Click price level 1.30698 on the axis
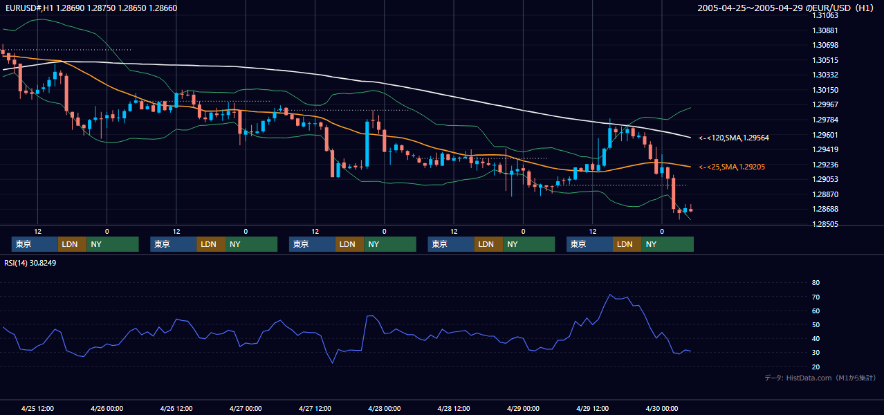This screenshot has height=415, width=884. tap(825, 45)
